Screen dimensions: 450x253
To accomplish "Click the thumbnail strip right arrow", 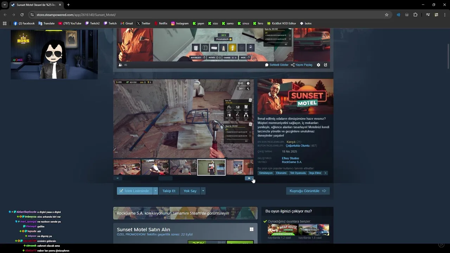I will [249, 178].
